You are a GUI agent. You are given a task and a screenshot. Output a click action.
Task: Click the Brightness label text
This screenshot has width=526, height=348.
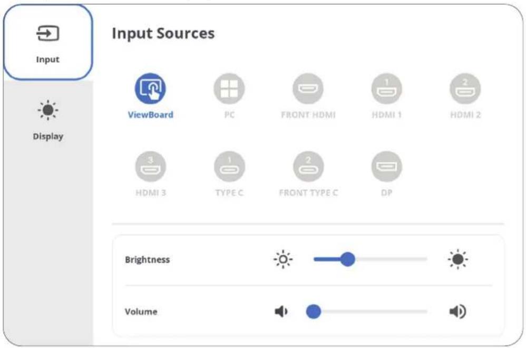click(147, 260)
